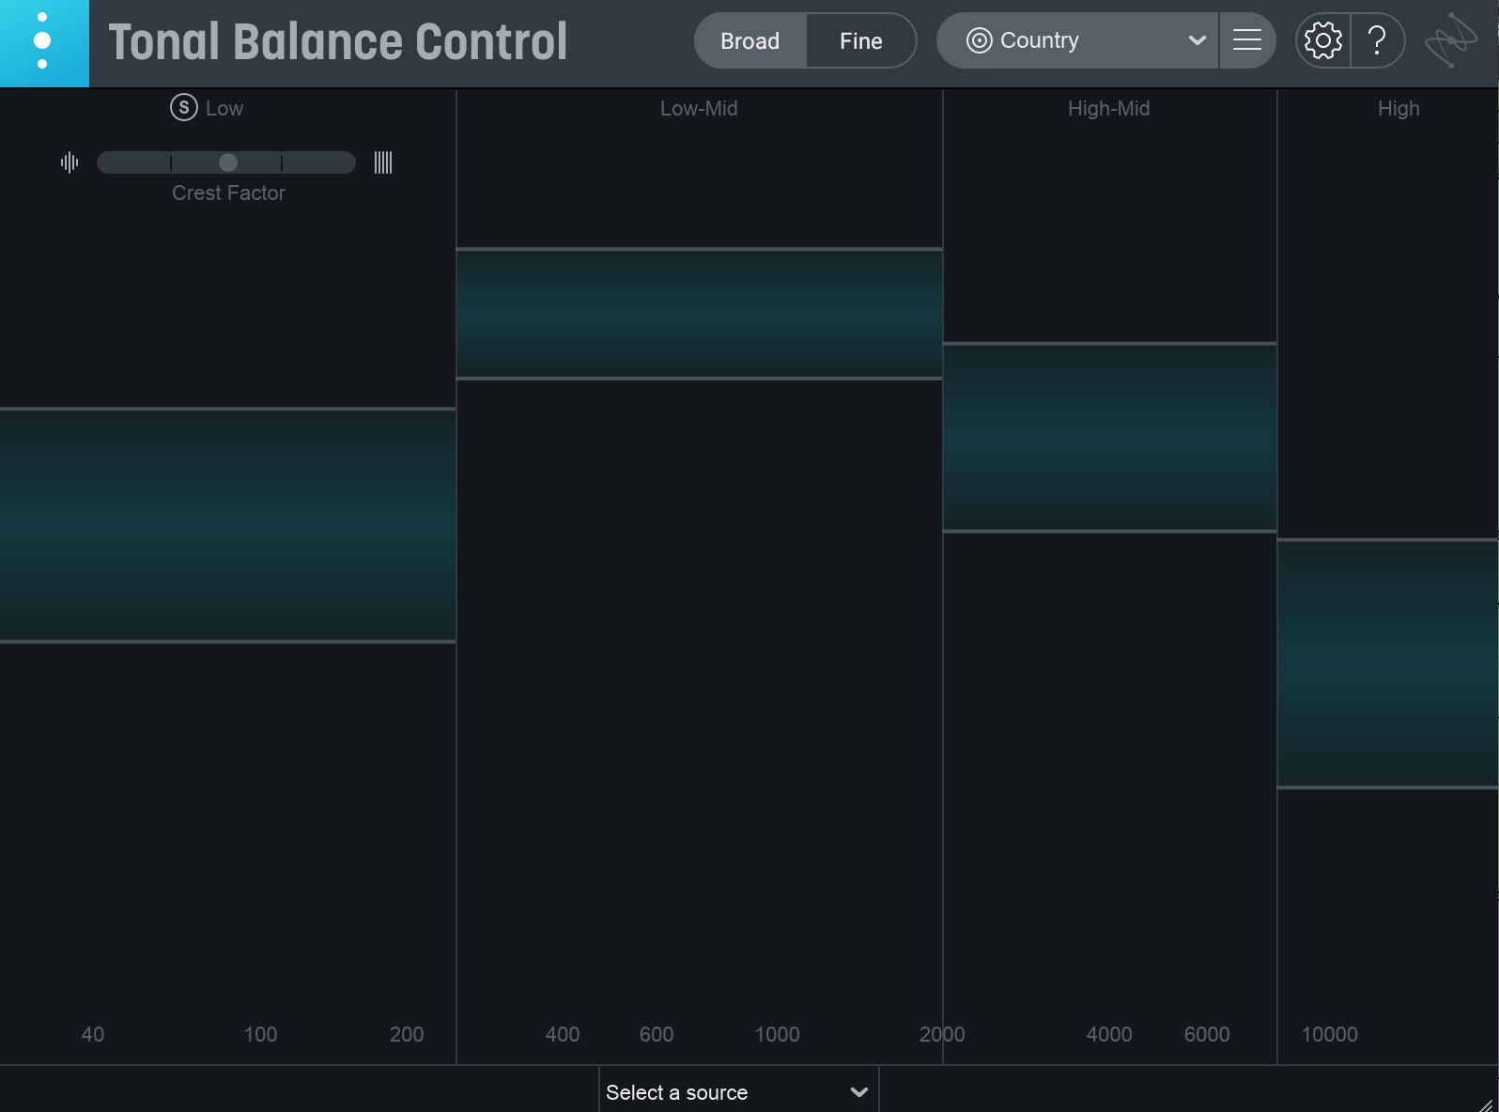The width and height of the screenshot is (1499, 1112).
Task: Click the High band target range
Action: 1387,663
